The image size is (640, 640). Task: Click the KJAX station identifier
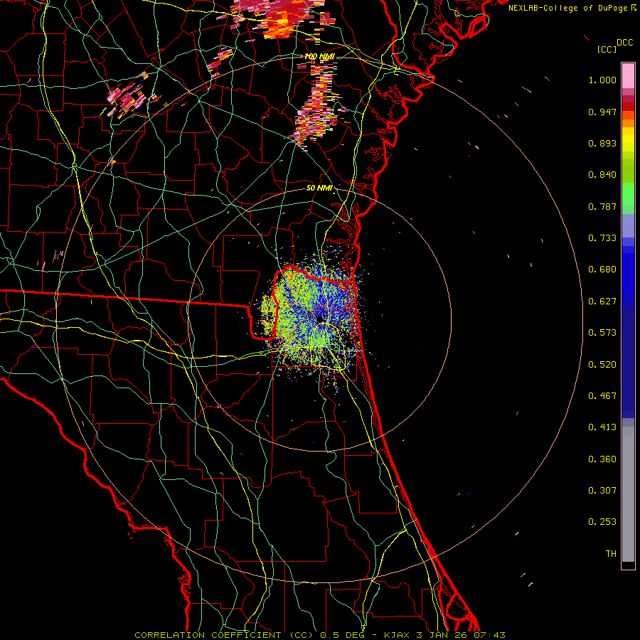click(x=398, y=635)
